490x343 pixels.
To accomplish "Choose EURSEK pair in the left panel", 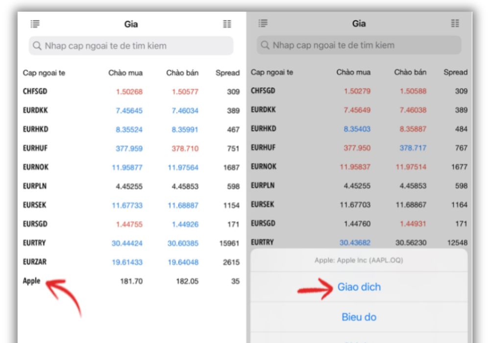I will tap(131, 205).
